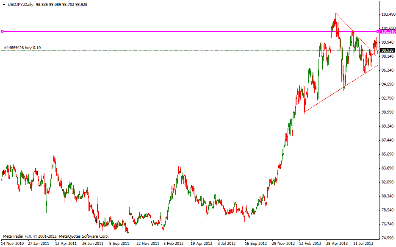Viewport: 396px width, 247px height.
Task: Click the 16 Sep 2012 date label
Action: coord(255,244)
